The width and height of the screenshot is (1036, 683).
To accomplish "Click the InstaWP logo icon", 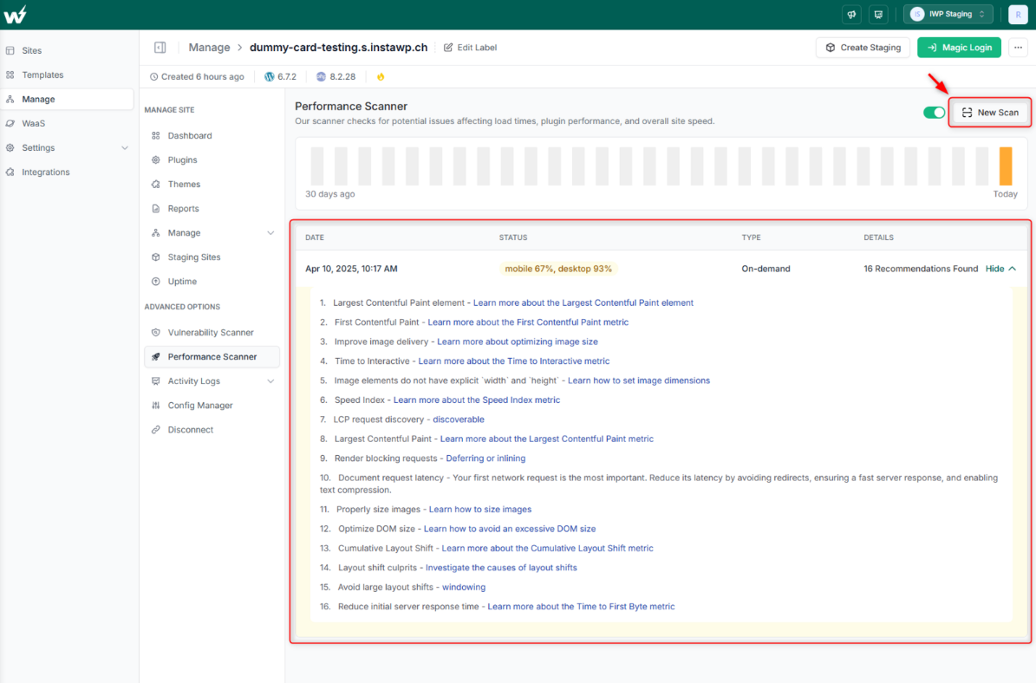I will [x=15, y=14].
